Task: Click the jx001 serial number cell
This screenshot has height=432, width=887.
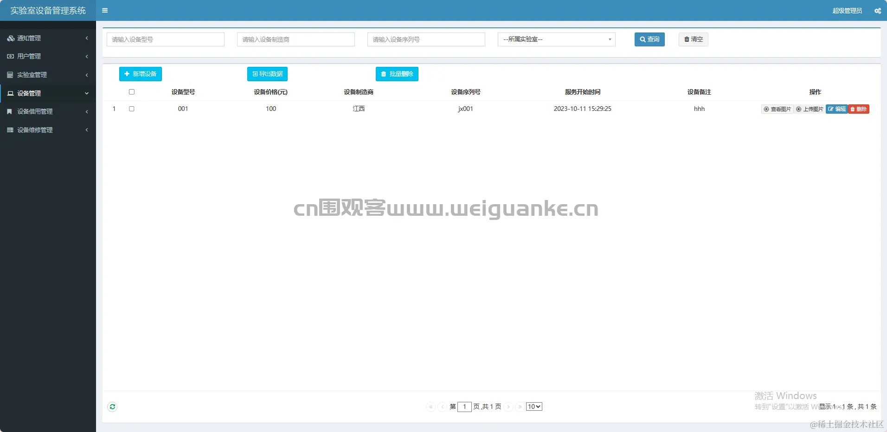Action: pos(466,109)
